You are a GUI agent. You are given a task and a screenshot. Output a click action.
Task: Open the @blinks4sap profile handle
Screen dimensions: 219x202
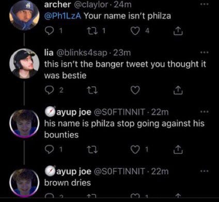coord(82,53)
